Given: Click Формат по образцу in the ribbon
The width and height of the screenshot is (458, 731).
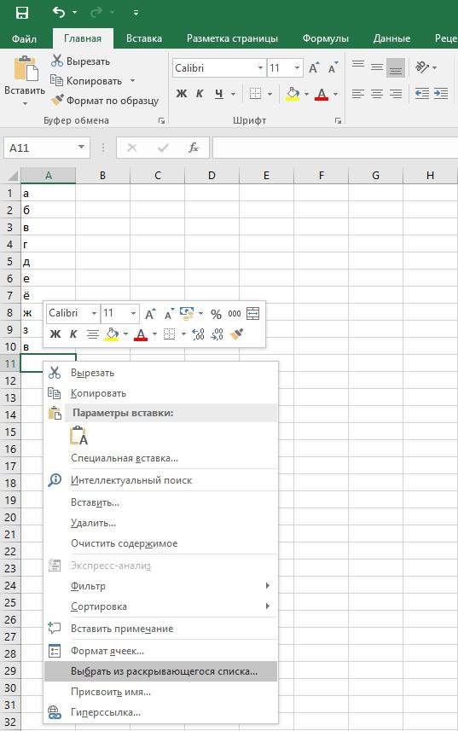Looking at the screenshot, I should [104, 101].
